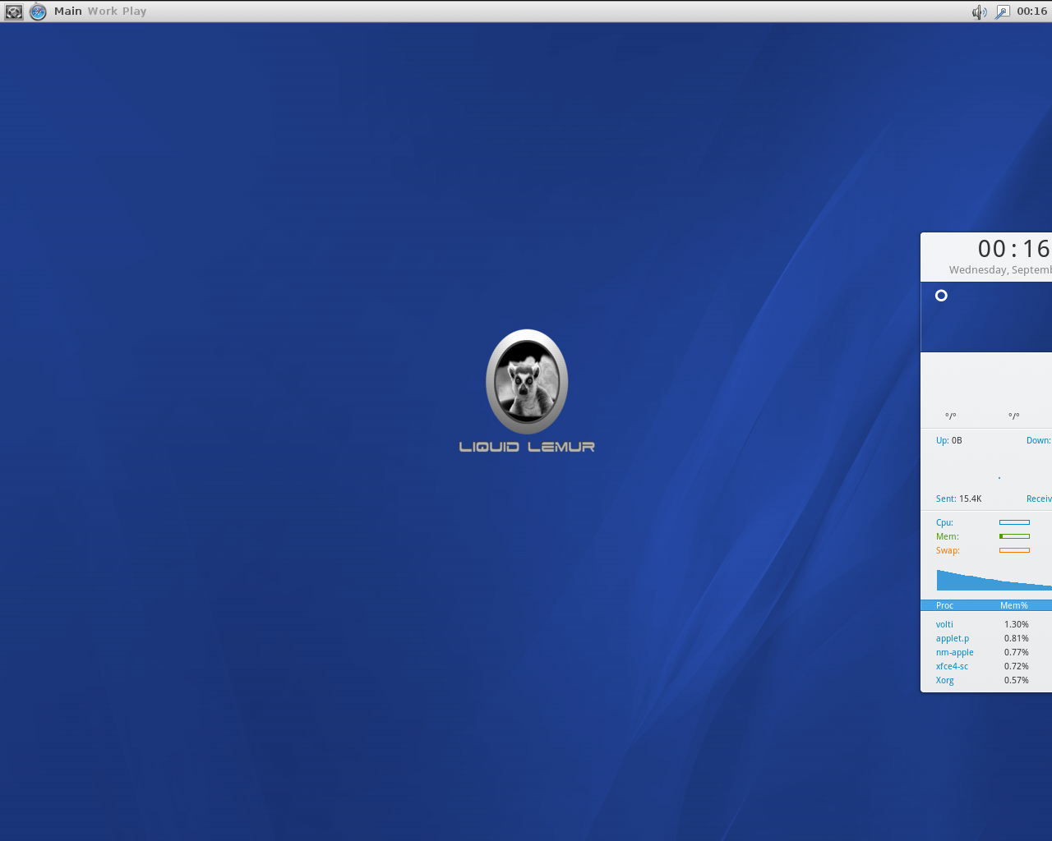
Task: Click the white circle weather icon
Action: [x=942, y=296]
